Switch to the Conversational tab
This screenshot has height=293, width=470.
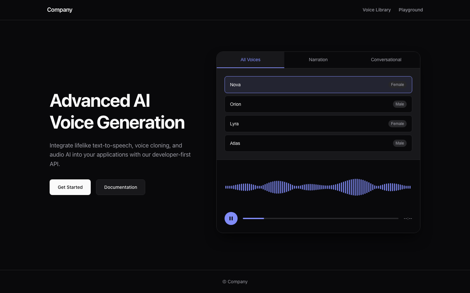click(x=386, y=60)
